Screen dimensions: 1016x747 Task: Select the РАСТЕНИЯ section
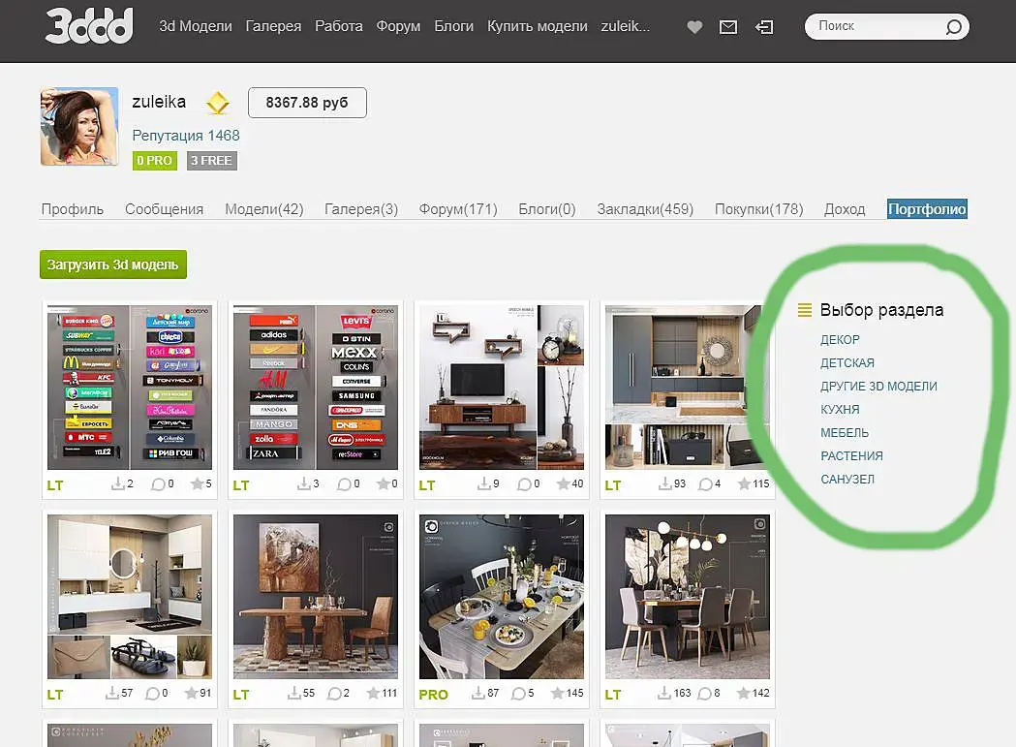852,455
